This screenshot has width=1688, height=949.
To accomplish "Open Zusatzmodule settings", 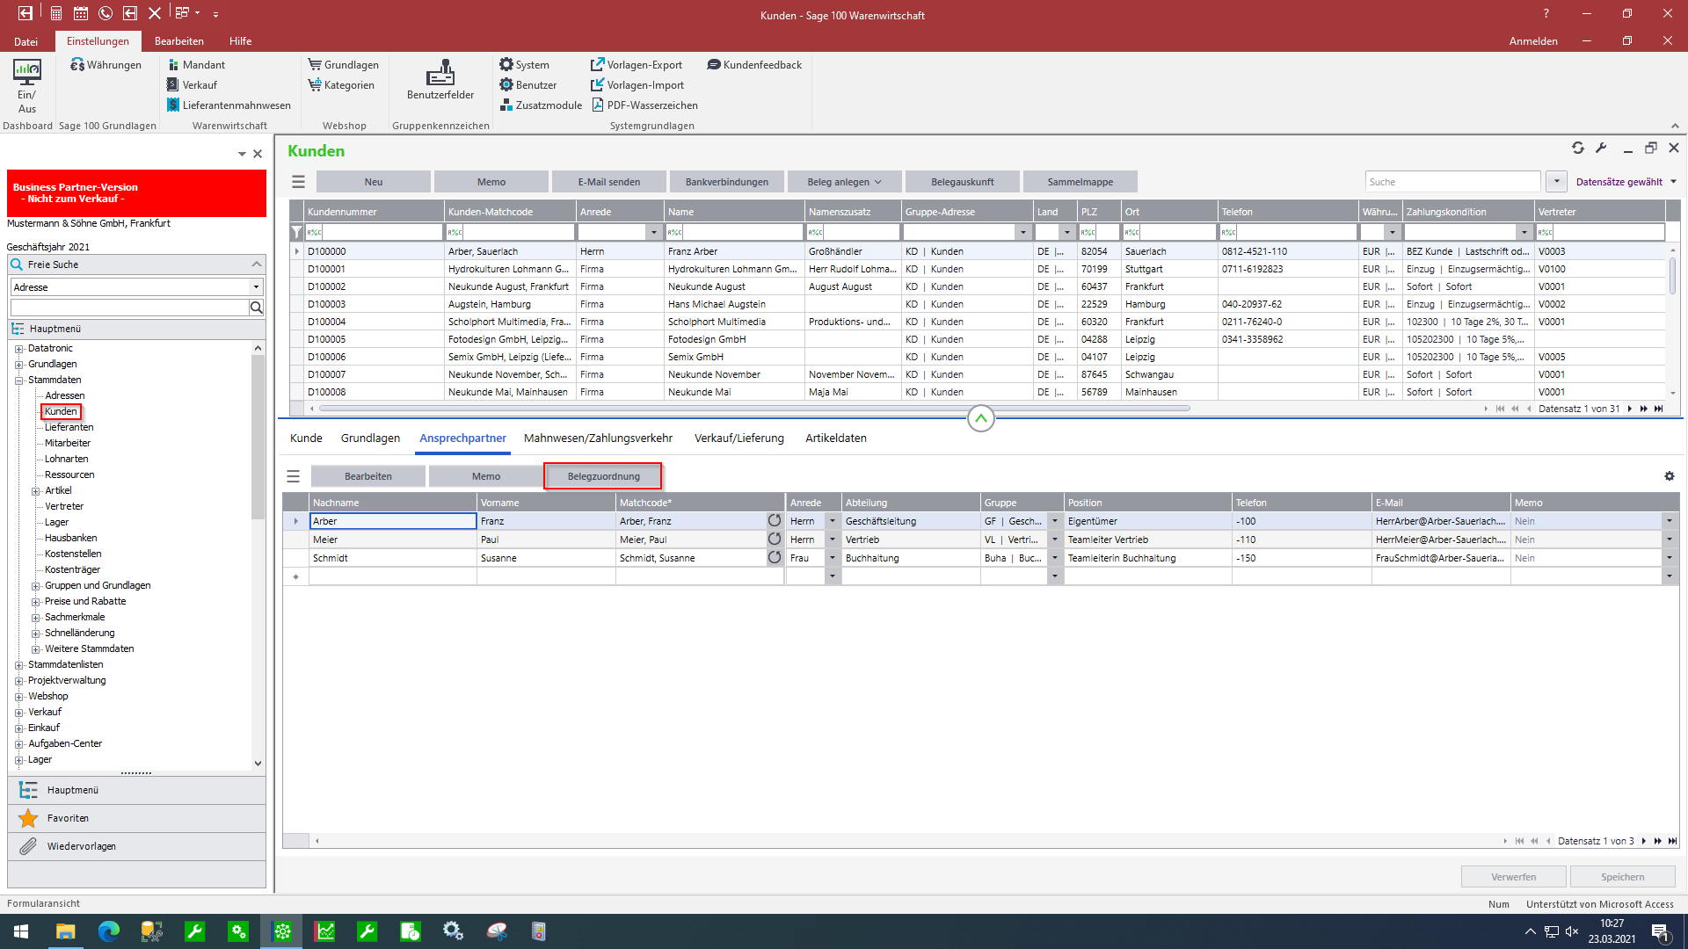I will point(541,105).
